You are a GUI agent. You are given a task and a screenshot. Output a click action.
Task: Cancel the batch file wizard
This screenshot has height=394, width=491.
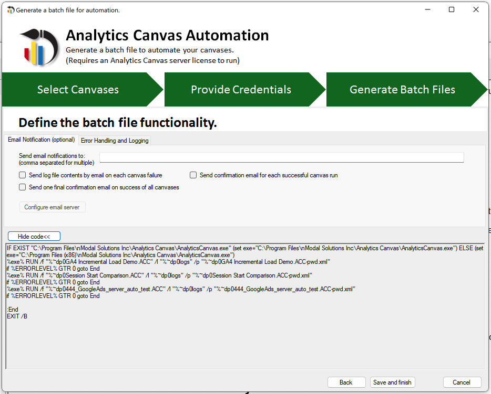coord(462,382)
